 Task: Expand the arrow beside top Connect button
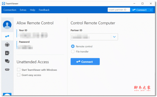[x=151, y=10]
